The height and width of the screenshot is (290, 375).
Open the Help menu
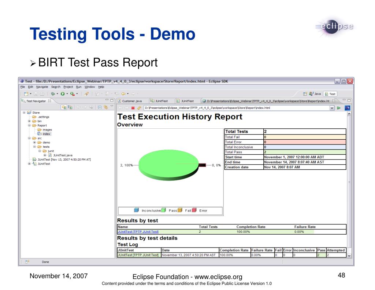click(101, 87)
